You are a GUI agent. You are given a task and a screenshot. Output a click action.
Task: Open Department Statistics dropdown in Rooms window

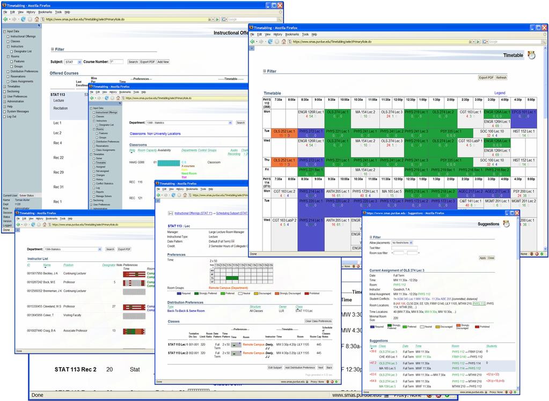230,123
